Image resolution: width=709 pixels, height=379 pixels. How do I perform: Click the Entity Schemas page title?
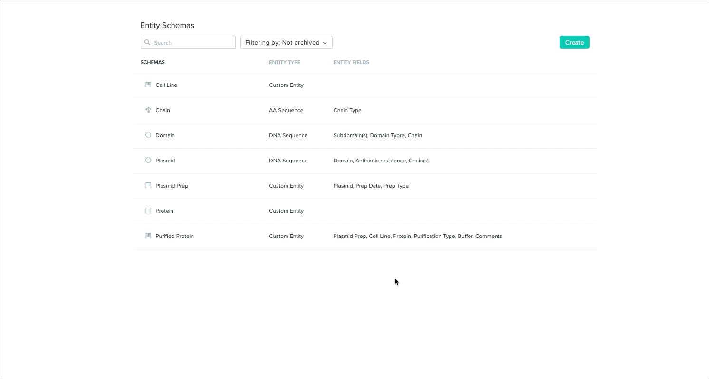[x=167, y=25]
